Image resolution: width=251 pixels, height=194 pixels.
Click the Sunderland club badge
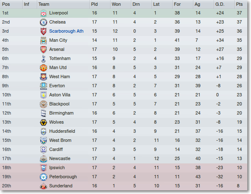click(x=43, y=186)
